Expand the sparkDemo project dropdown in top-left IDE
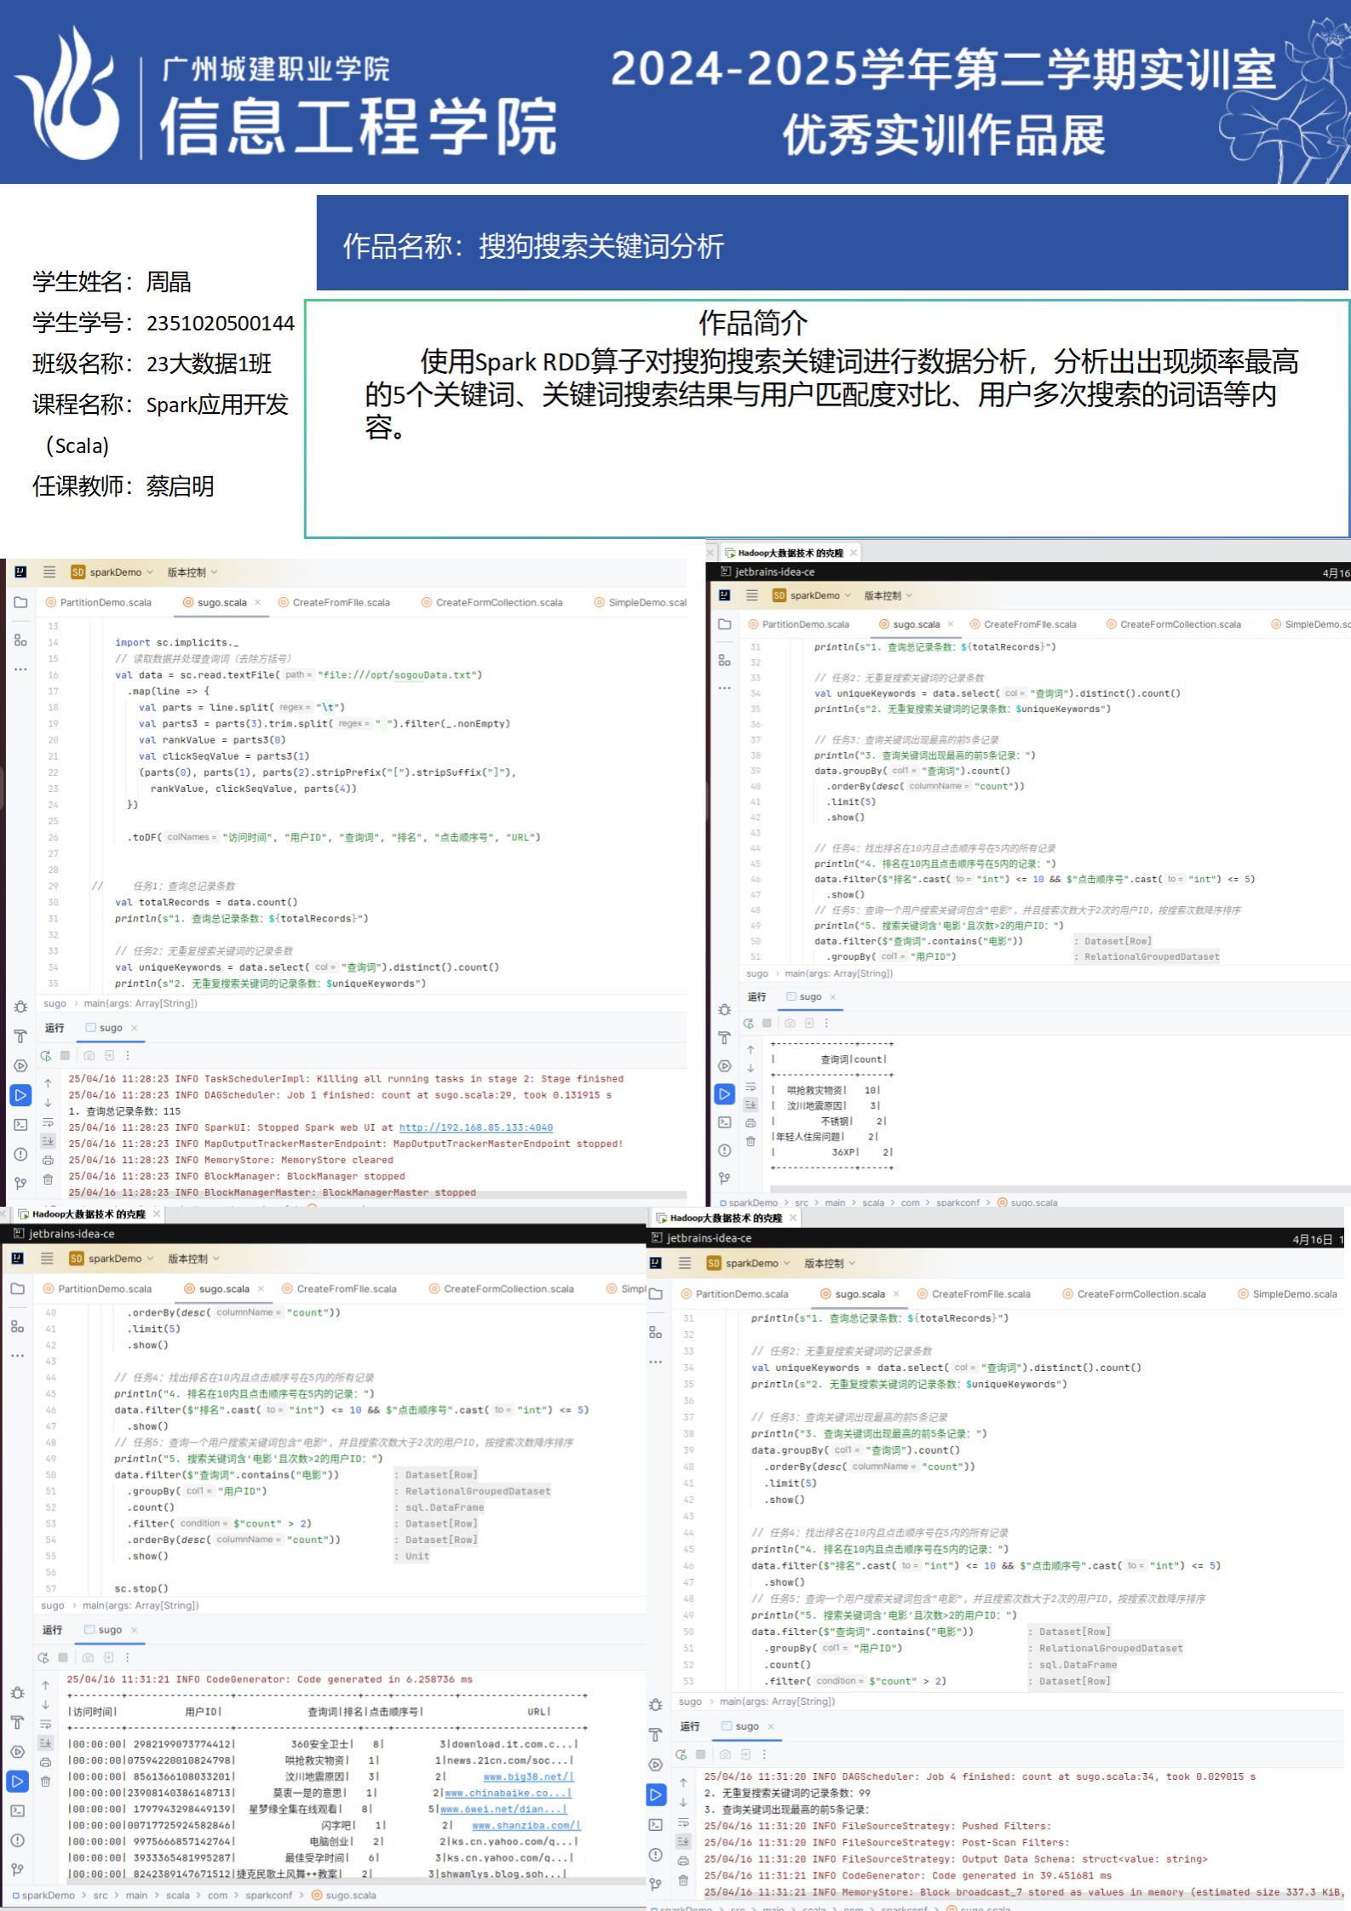Viewport: 1351px width, 1911px height. coord(113,572)
